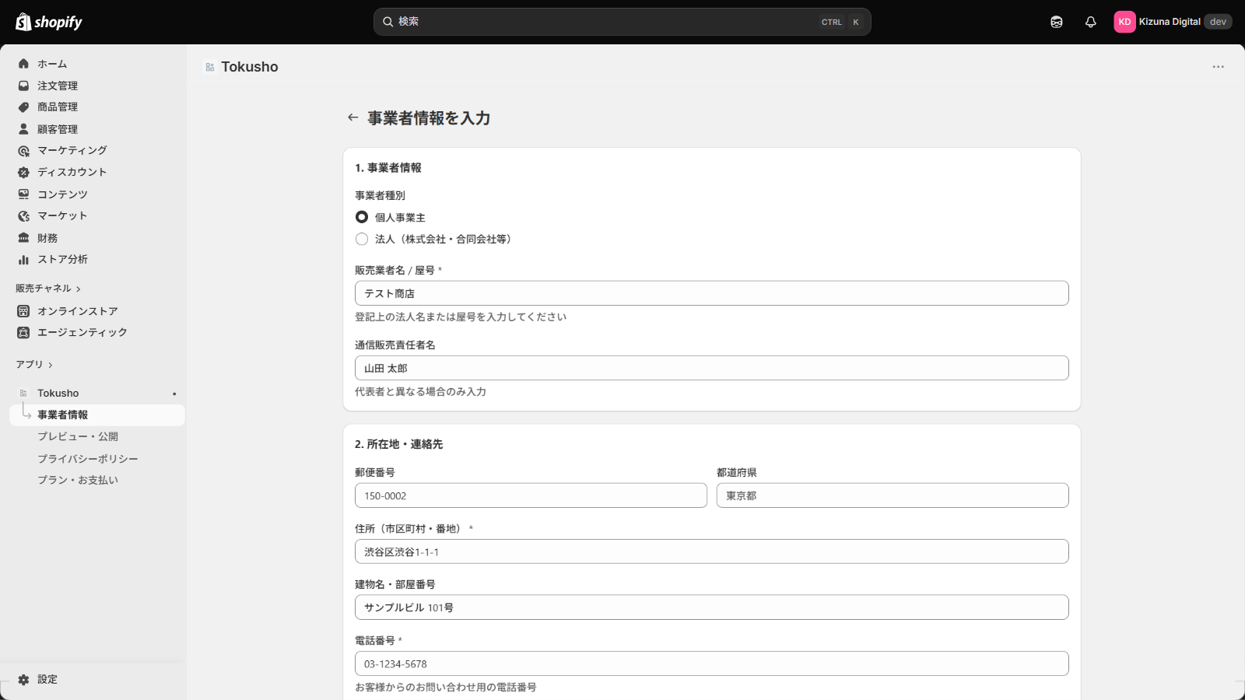Open Kizuna Digital store menu

tap(1172, 22)
